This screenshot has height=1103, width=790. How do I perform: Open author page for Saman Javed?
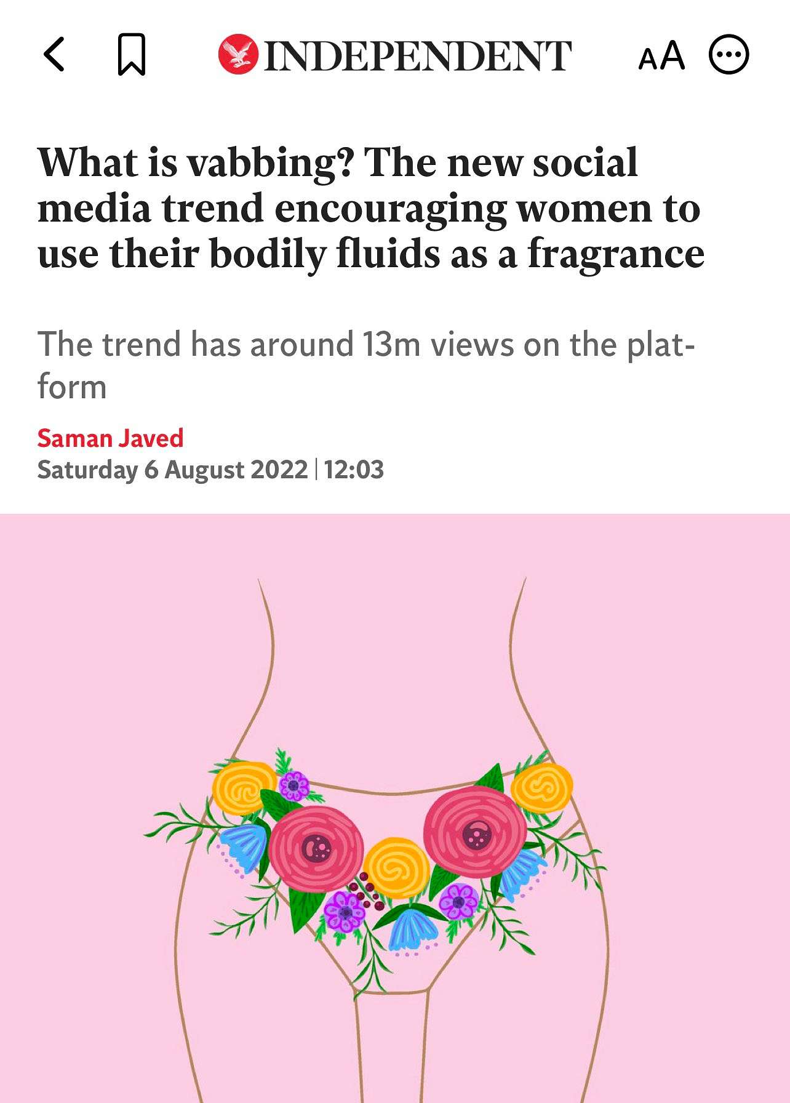(x=110, y=438)
